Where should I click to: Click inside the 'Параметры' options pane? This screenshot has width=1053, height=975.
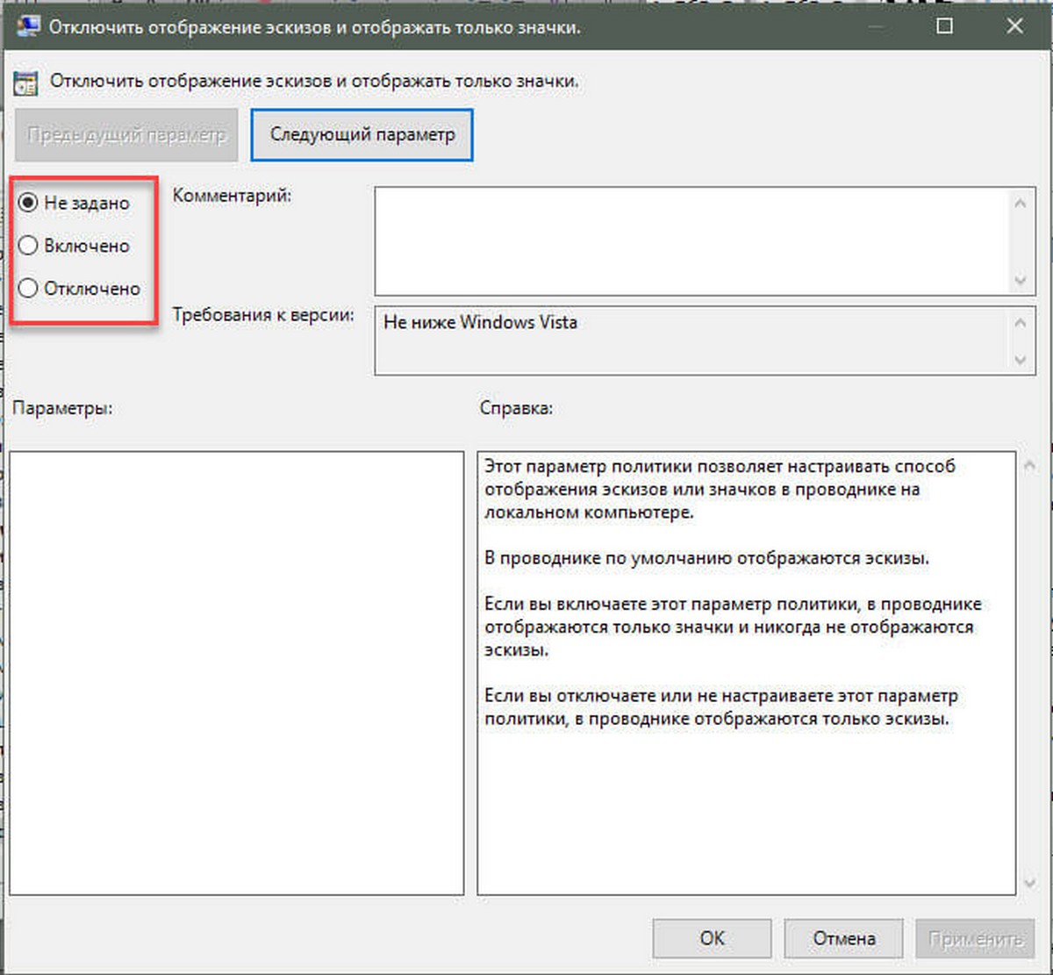click(237, 673)
